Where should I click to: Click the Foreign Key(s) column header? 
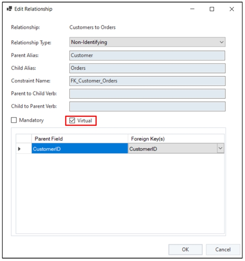click(x=175, y=139)
